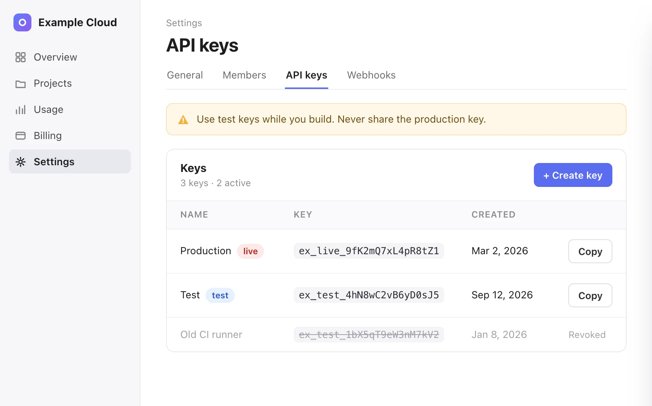Click the date Mar 2, 2026
The image size is (652, 406).
coord(500,251)
